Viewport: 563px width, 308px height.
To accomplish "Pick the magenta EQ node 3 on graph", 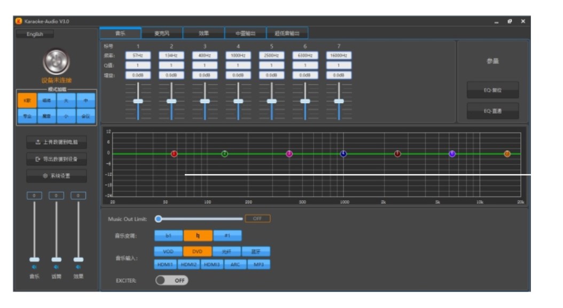I will click(289, 154).
